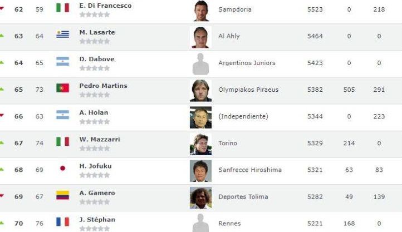The height and width of the screenshot is (232, 402).
Task: Open the Sanfrecce Hiroshima club page
Action: [x=250, y=170]
